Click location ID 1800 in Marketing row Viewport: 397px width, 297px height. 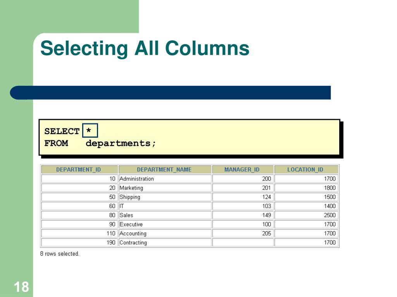tap(306, 188)
